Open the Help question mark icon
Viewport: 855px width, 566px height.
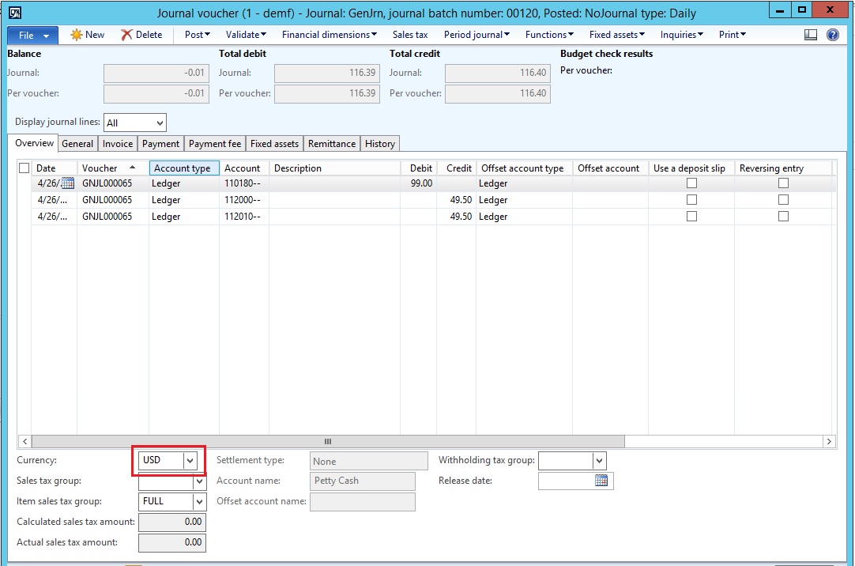pyautogui.click(x=832, y=35)
